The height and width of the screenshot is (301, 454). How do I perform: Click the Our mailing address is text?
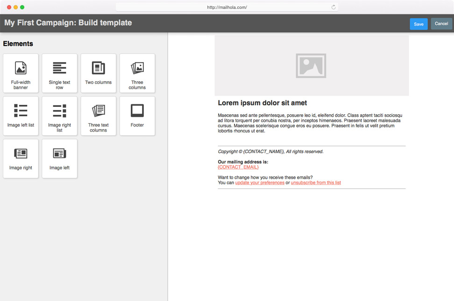click(x=243, y=162)
